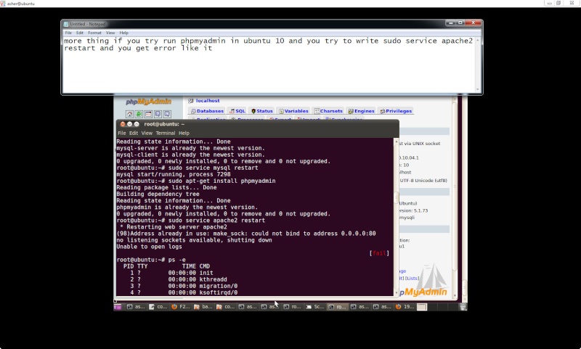Image resolution: width=581 pixels, height=349 pixels.
Task: Open the phpMyAdmin query window icon
Action: tap(148, 114)
